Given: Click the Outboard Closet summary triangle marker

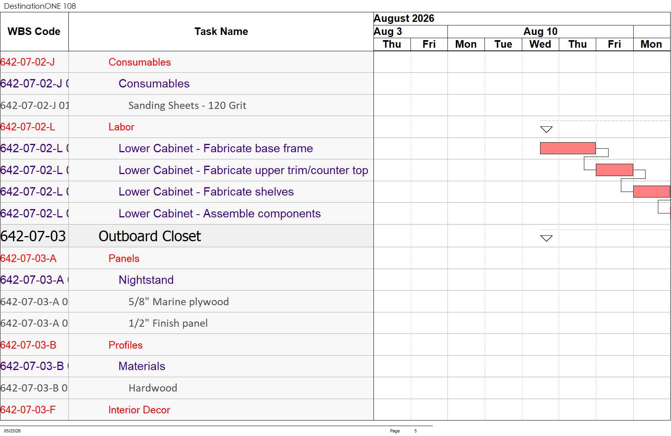Looking at the screenshot, I should point(546,238).
